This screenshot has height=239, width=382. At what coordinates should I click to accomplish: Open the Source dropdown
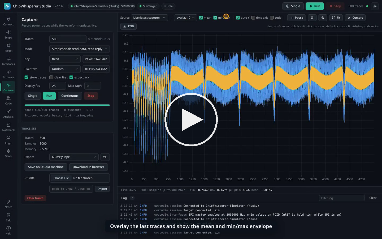click(x=150, y=18)
